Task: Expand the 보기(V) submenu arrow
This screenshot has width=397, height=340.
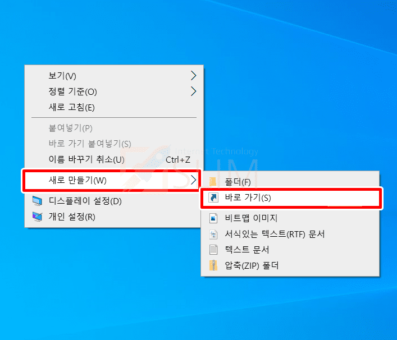Action: click(193, 76)
